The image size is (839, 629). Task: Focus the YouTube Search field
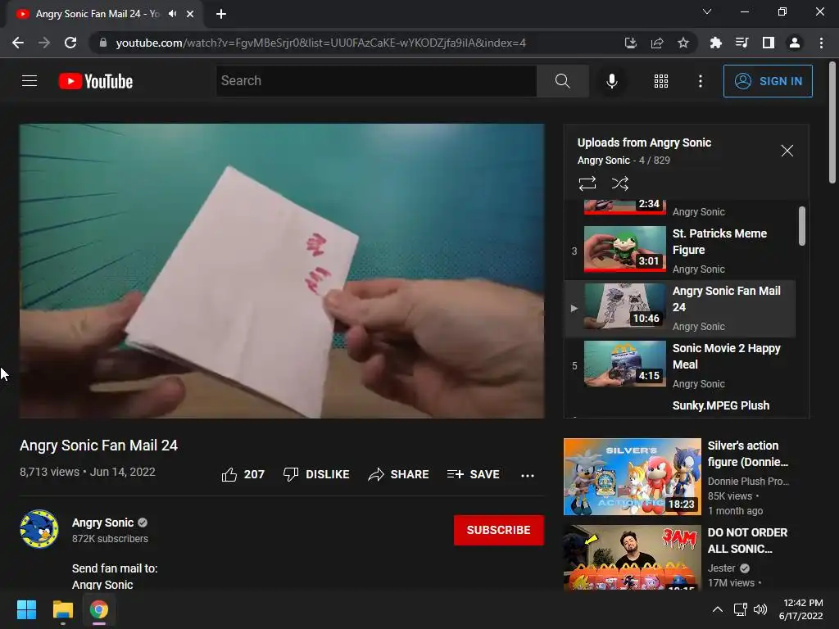pos(376,81)
